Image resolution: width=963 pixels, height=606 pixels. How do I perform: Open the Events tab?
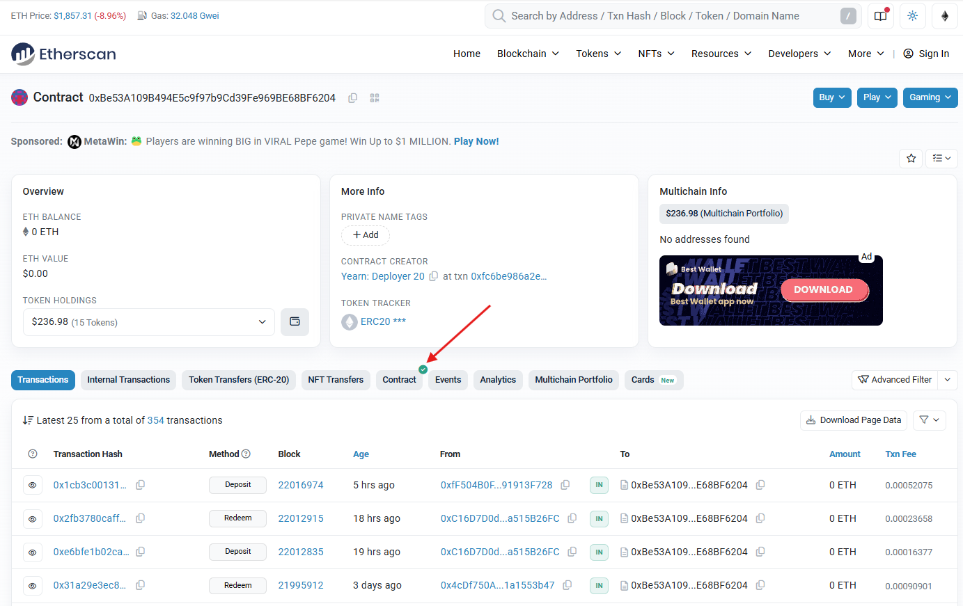(x=448, y=380)
